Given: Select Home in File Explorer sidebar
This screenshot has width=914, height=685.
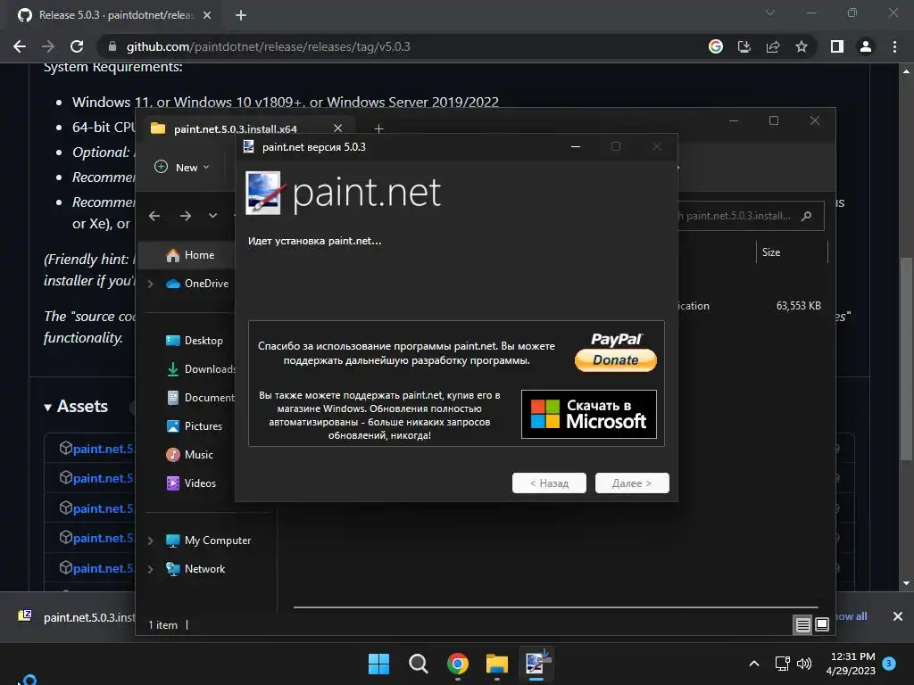Looking at the screenshot, I should point(190,255).
